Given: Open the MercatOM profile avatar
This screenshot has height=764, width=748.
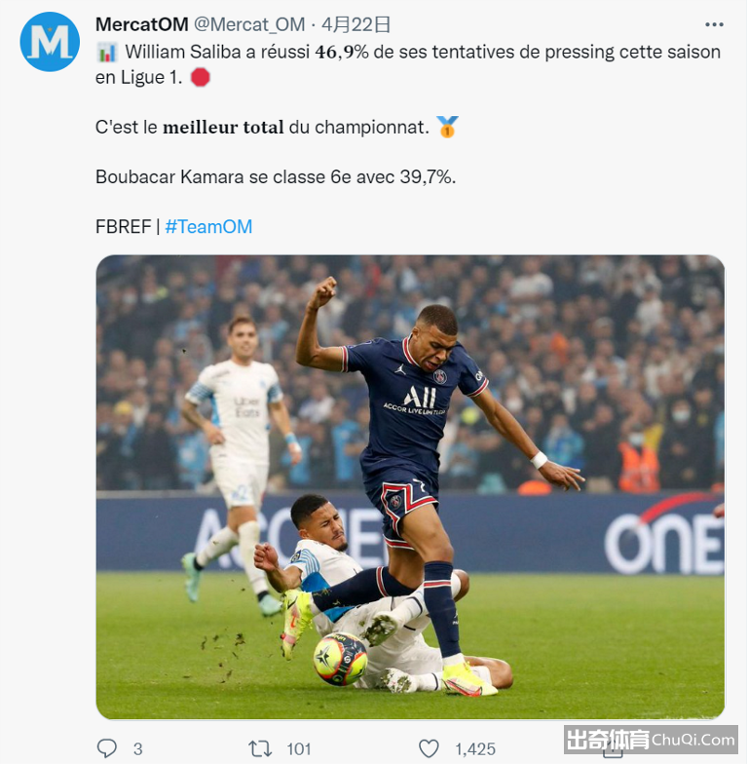Looking at the screenshot, I should click(50, 42).
